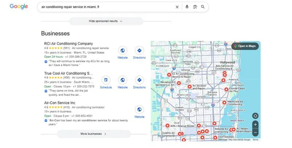
Task: Select the Air Solution and Repair map pin
Action: [x=189, y=86]
